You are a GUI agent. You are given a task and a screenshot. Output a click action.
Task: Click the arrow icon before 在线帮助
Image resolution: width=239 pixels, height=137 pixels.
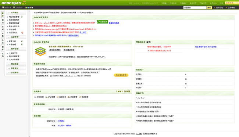point(226,7)
